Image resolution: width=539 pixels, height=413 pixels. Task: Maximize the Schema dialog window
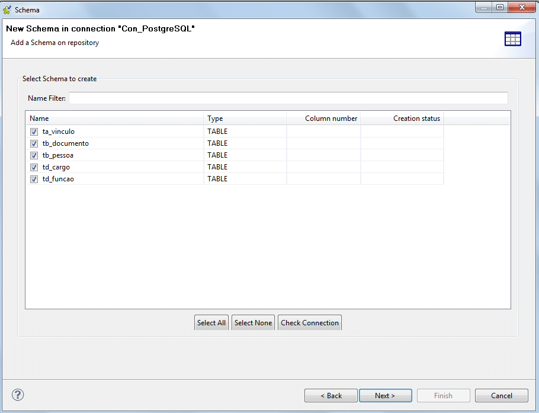point(500,8)
